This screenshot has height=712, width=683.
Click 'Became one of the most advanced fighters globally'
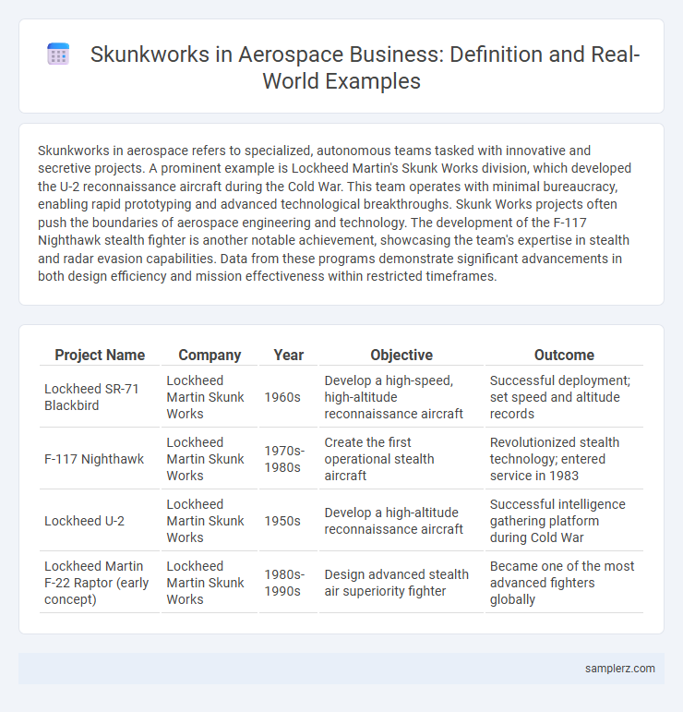pos(564,583)
